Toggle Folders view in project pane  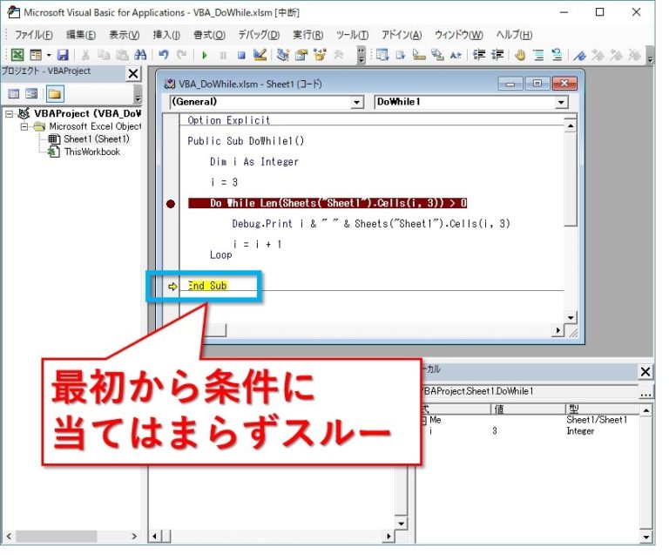[55, 94]
